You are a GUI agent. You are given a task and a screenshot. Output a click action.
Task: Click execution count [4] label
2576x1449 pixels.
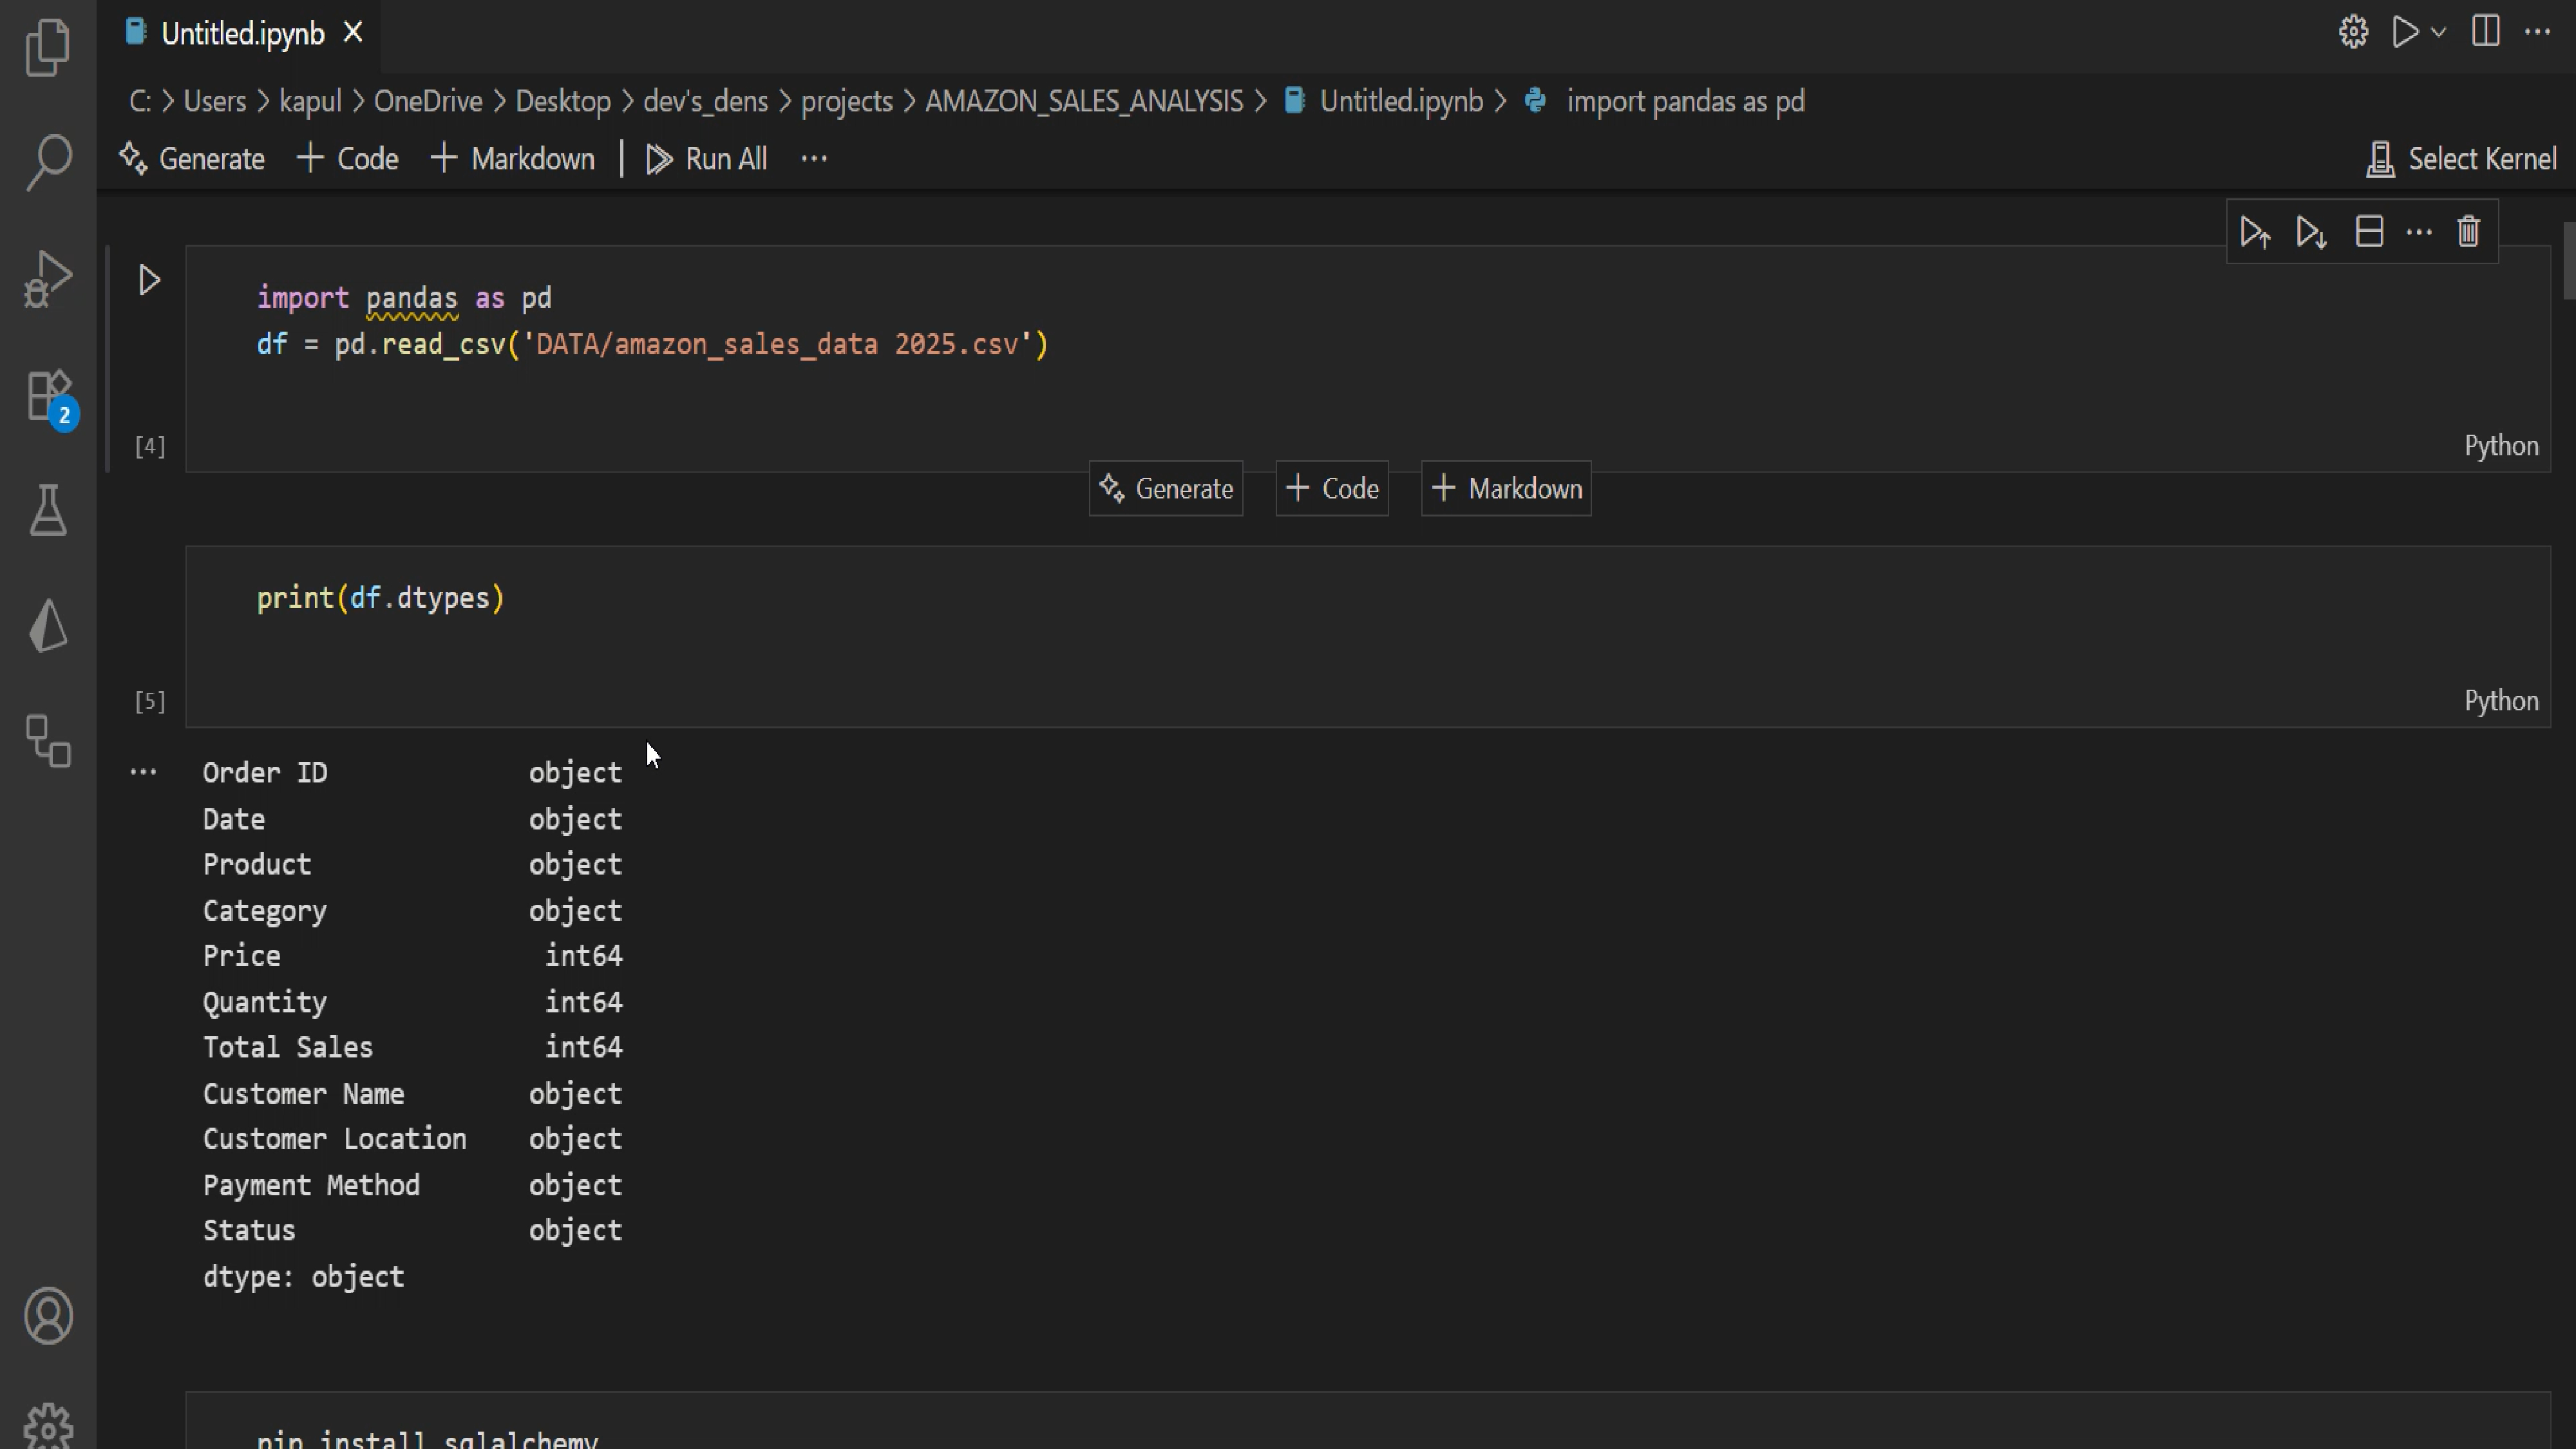point(150,446)
